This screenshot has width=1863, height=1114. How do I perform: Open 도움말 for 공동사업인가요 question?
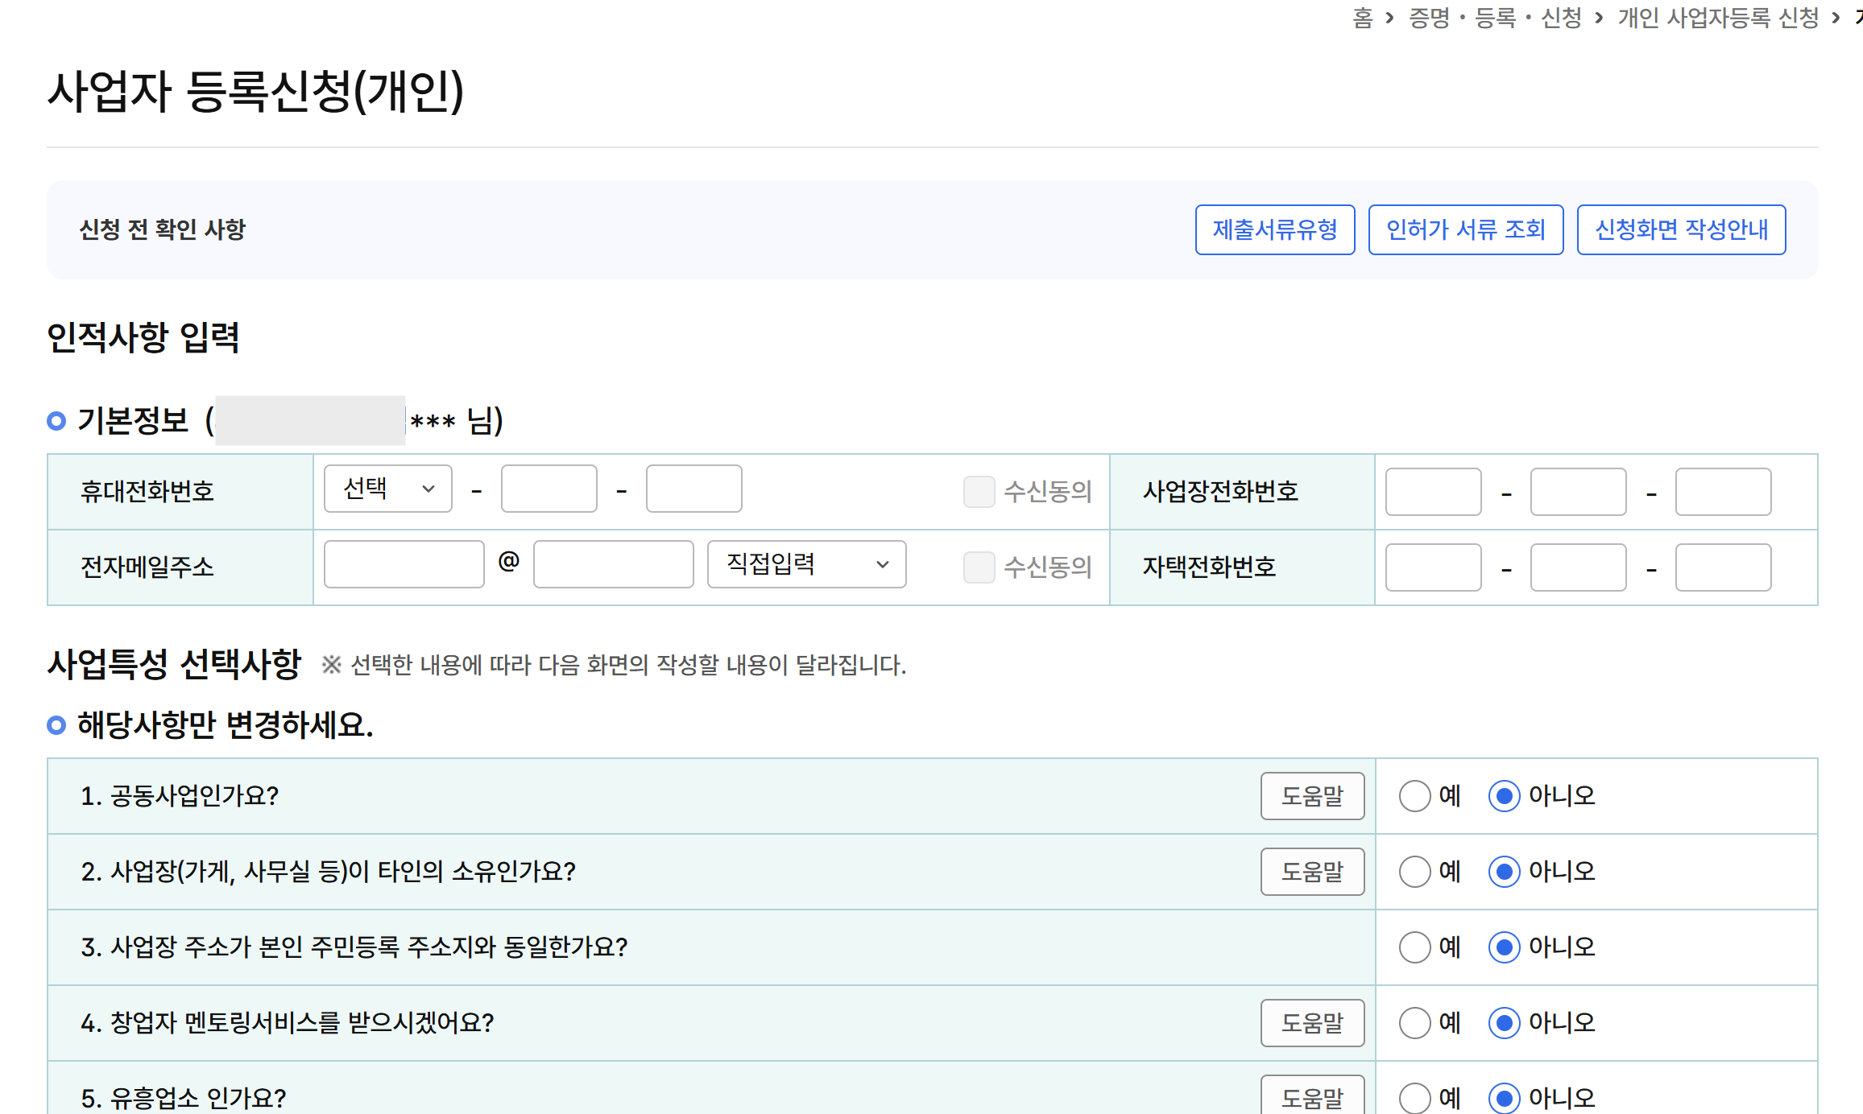click(1312, 796)
